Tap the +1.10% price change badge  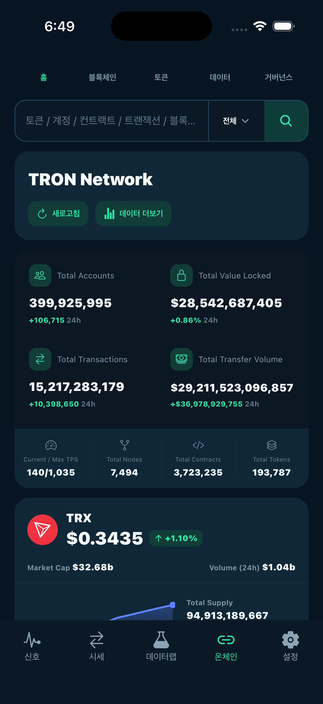click(x=176, y=538)
